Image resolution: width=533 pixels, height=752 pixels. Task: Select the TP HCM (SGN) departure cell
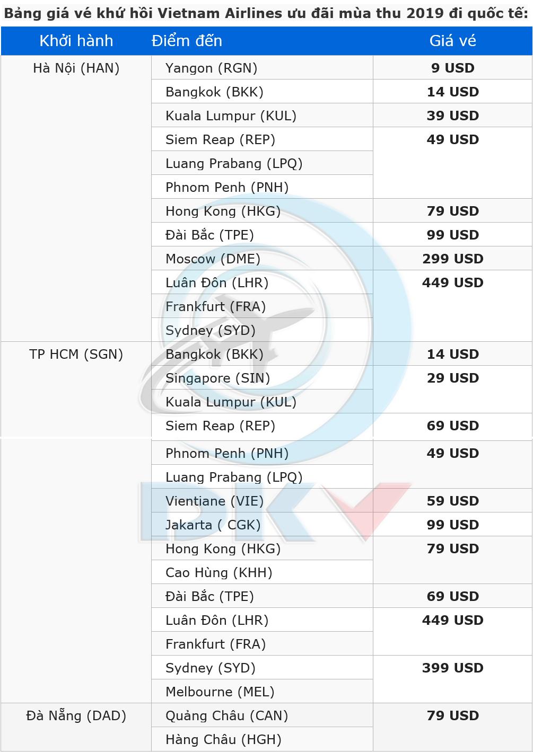point(76,390)
